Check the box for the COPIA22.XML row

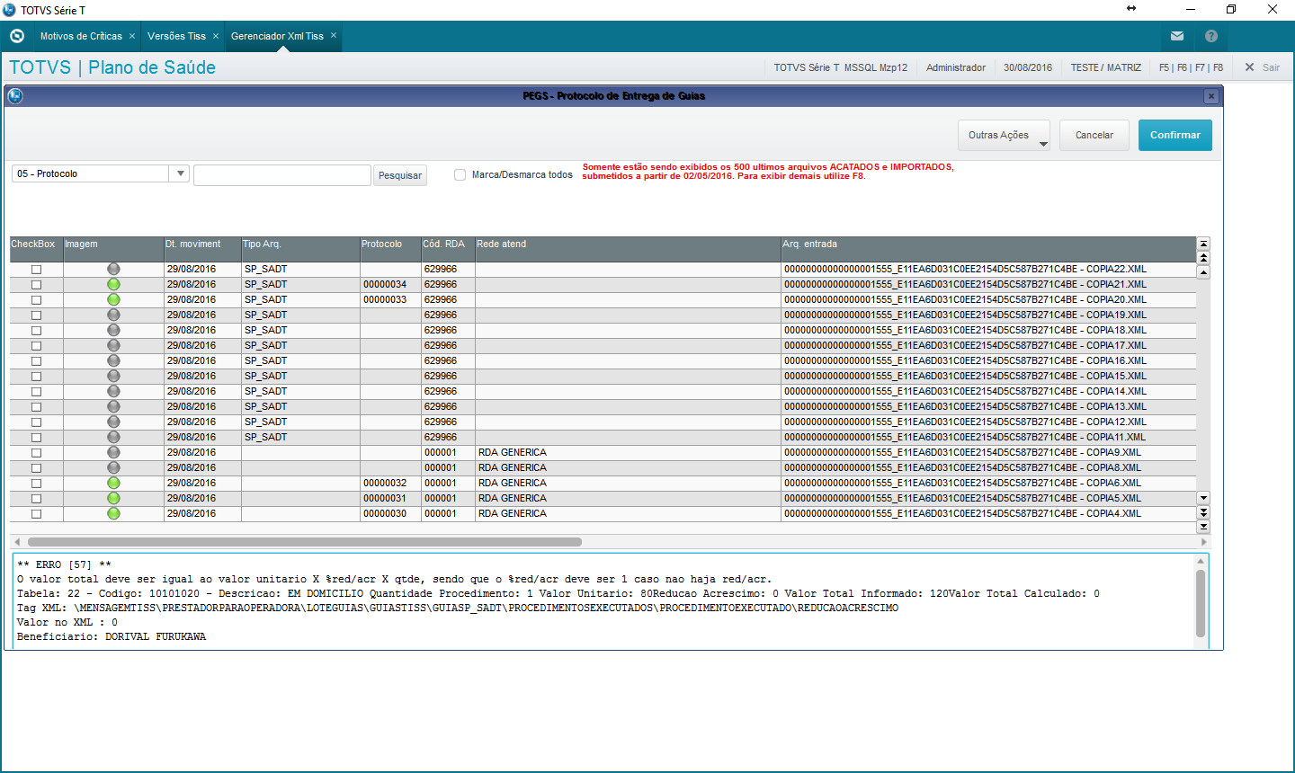(x=36, y=270)
